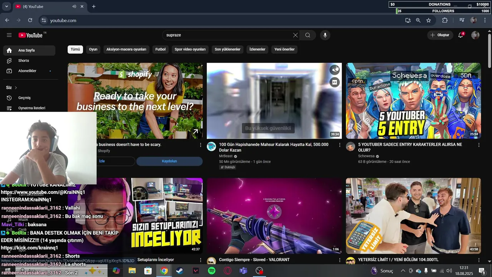This screenshot has width=492, height=277.
Task: Open Microsoft Teams from the taskbar
Action: [x=243, y=271]
